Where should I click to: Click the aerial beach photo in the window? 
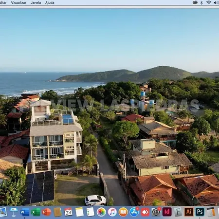109,107
